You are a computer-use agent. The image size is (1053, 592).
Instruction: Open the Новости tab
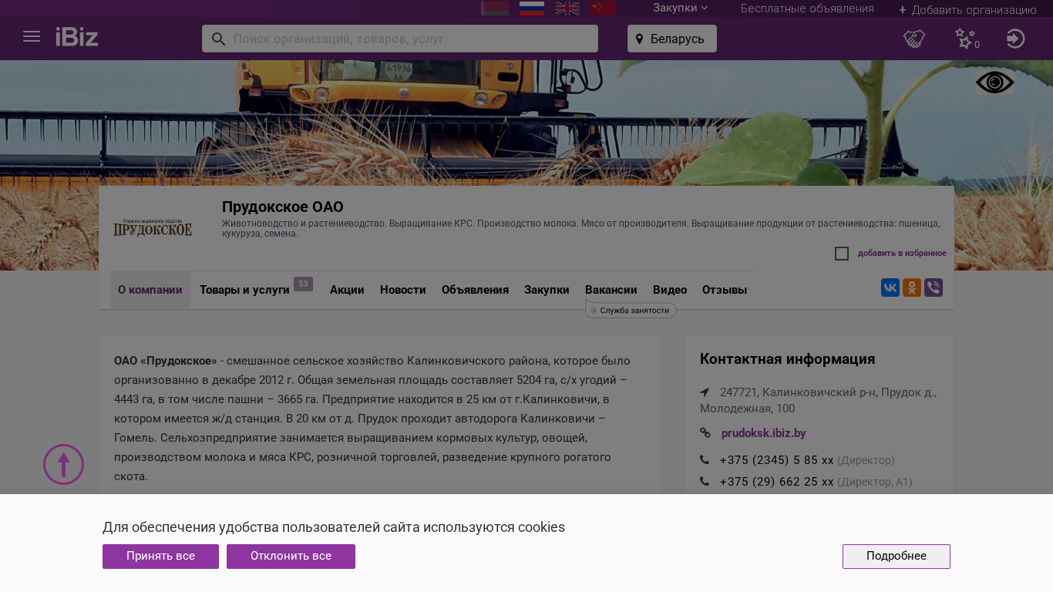(x=403, y=290)
